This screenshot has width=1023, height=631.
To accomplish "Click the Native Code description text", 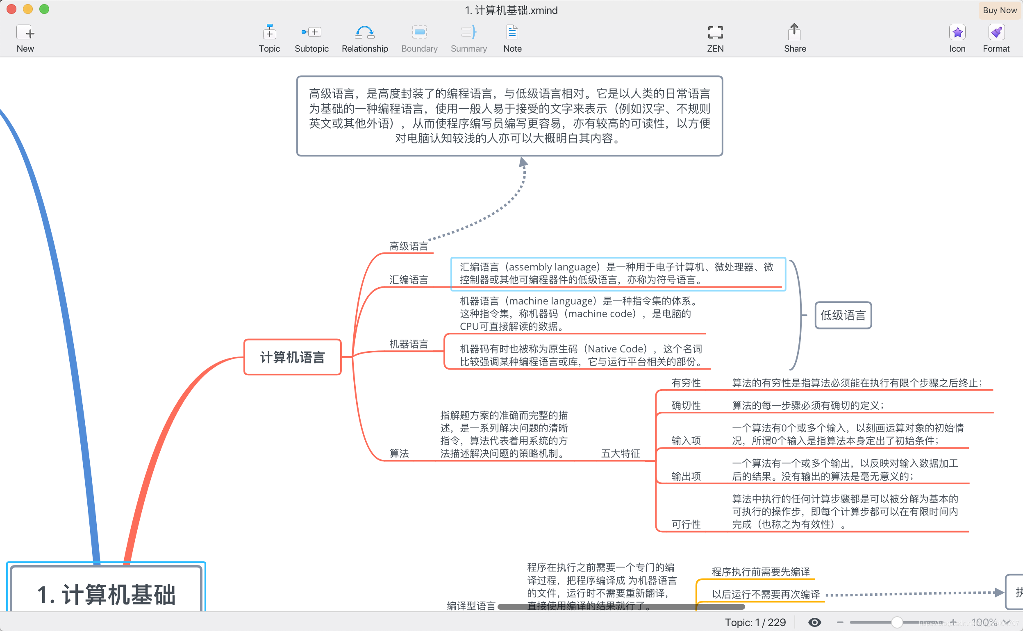I will (581, 355).
